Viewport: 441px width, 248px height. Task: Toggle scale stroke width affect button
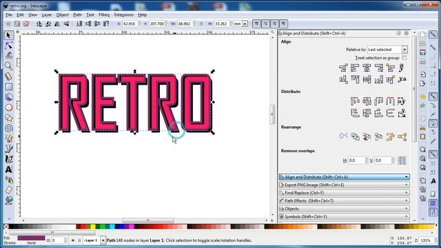(256, 24)
